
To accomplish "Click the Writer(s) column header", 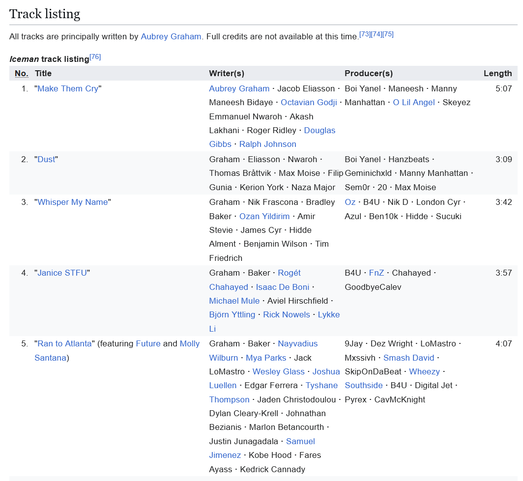I will (227, 73).
